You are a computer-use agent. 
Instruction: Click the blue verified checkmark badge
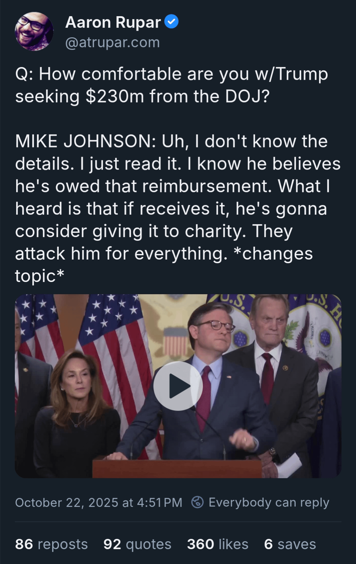[x=171, y=22]
